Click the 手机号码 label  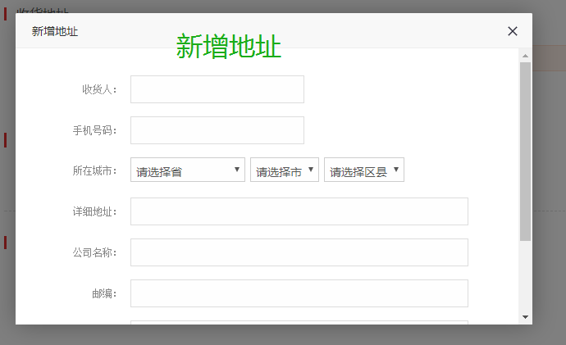[x=94, y=130]
